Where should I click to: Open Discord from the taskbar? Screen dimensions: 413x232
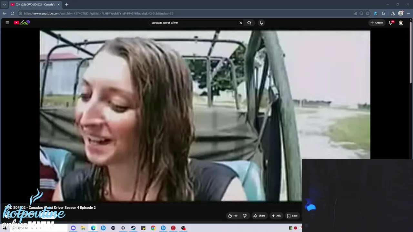point(73,228)
